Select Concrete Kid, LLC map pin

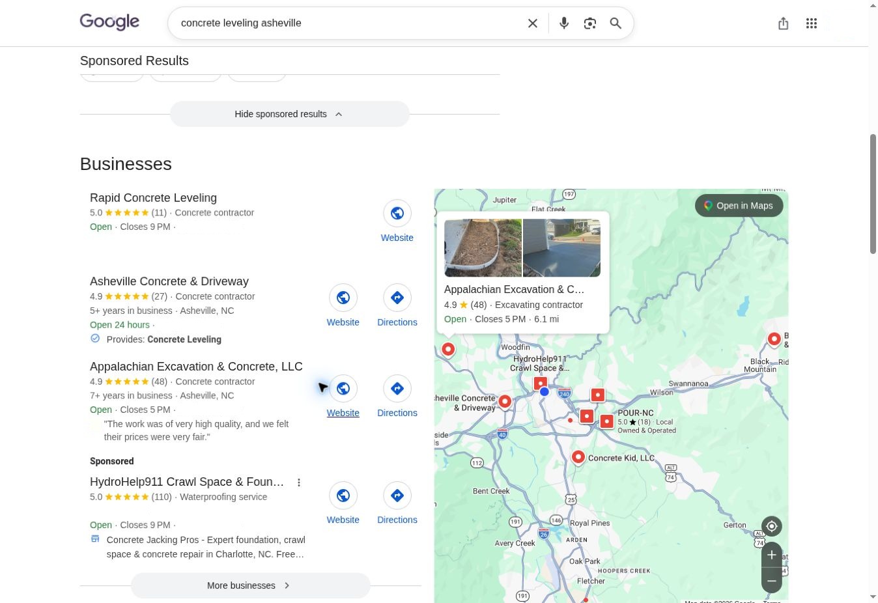pos(578,458)
